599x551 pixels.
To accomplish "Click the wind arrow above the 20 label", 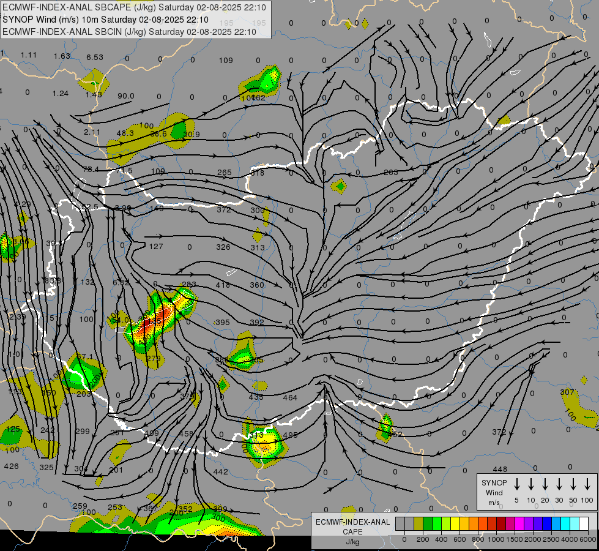I will 545,484.
